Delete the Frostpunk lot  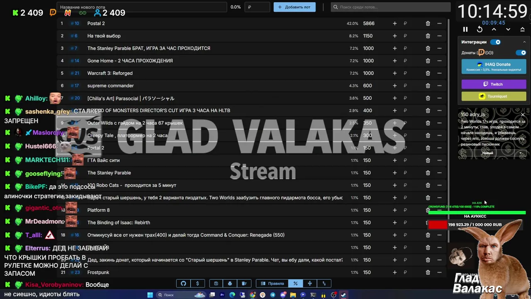tap(428, 272)
